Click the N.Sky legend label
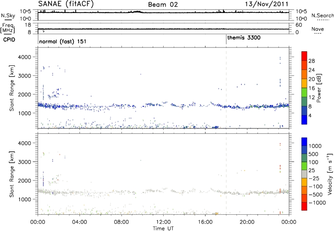The width and height of the screenshot is (334, 231). pyautogui.click(x=8, y=15)
